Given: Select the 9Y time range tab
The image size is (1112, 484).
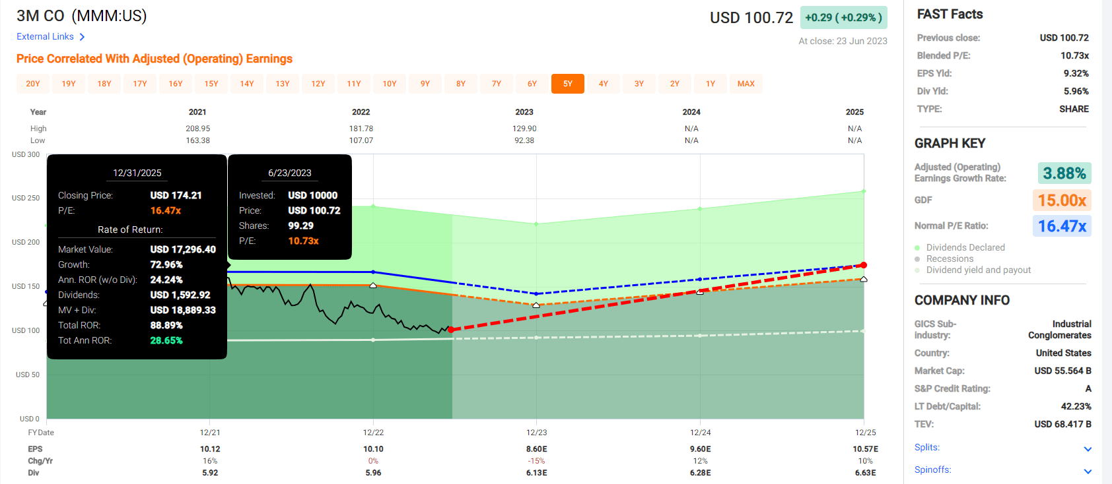Looking at the screenshot, I should (x=425, y=84).
